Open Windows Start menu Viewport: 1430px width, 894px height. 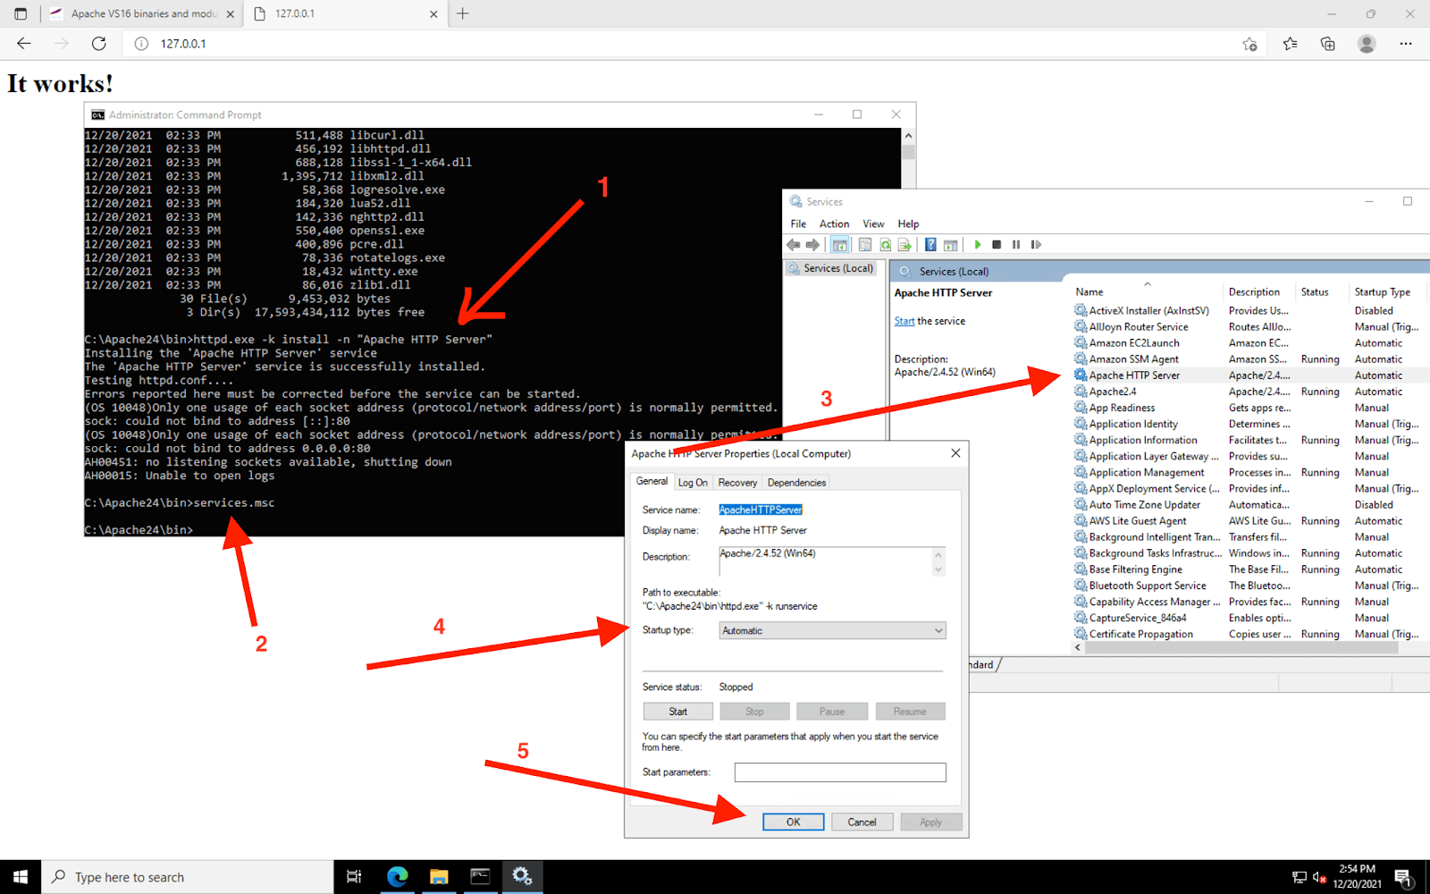[x=21, y=877]
